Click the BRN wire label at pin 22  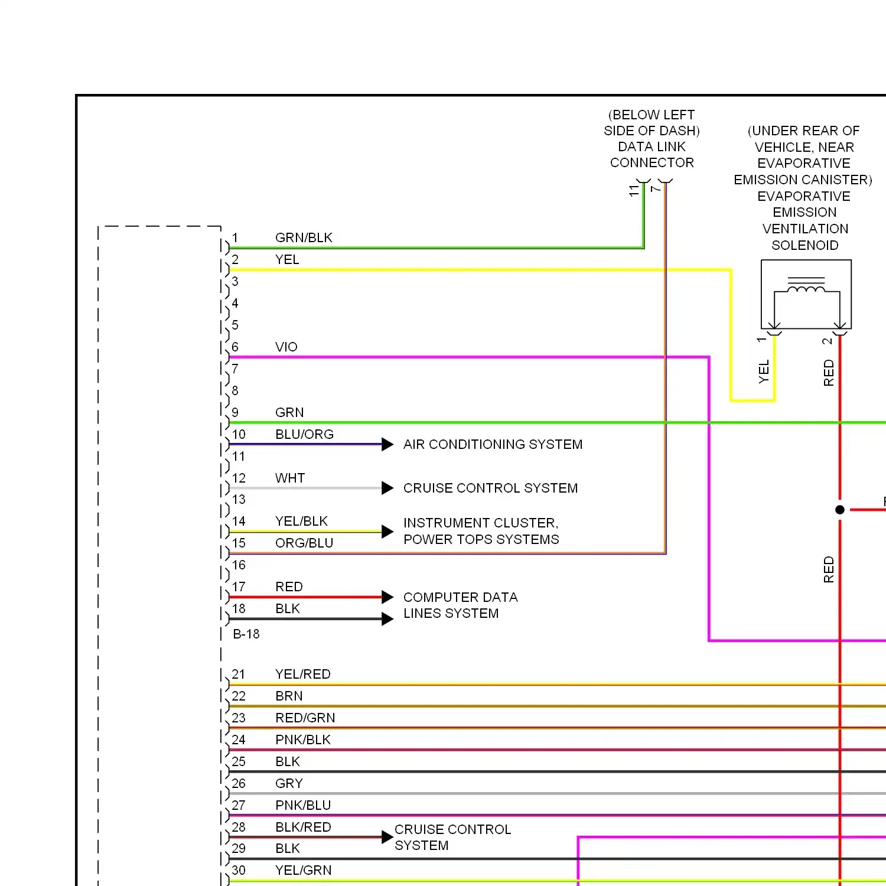pos(289,696)
